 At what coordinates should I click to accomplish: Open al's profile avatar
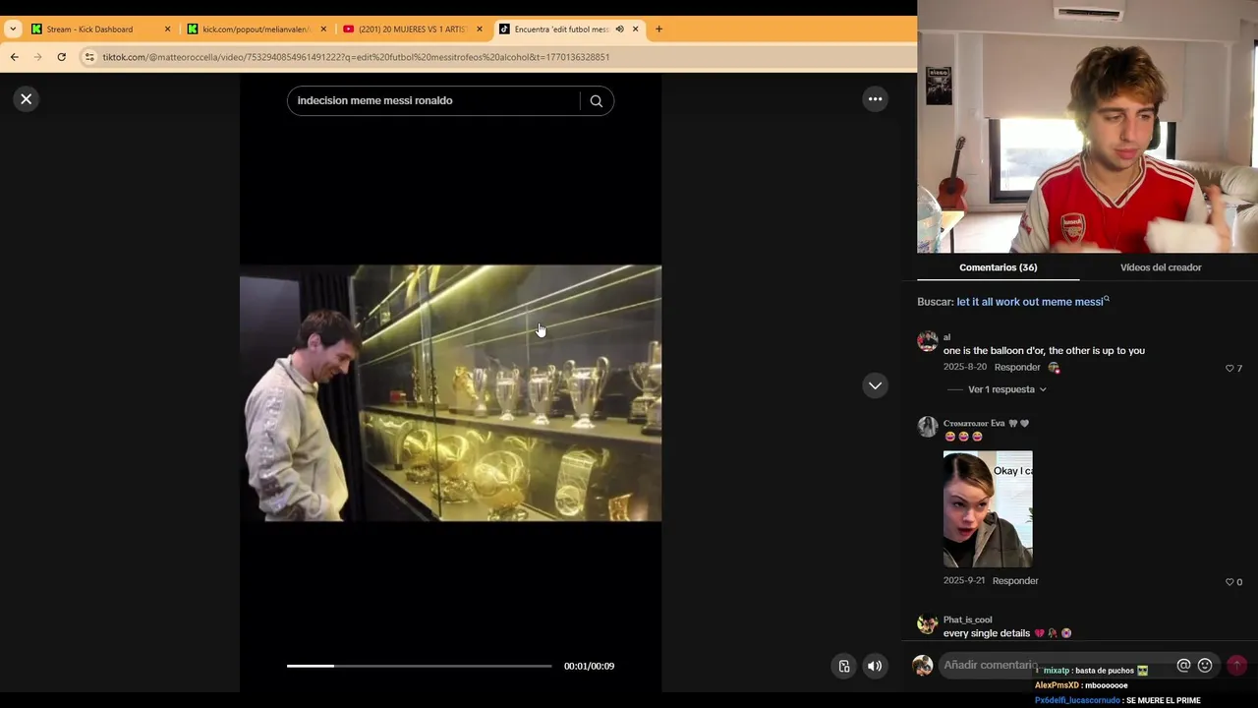pos(927,341)
